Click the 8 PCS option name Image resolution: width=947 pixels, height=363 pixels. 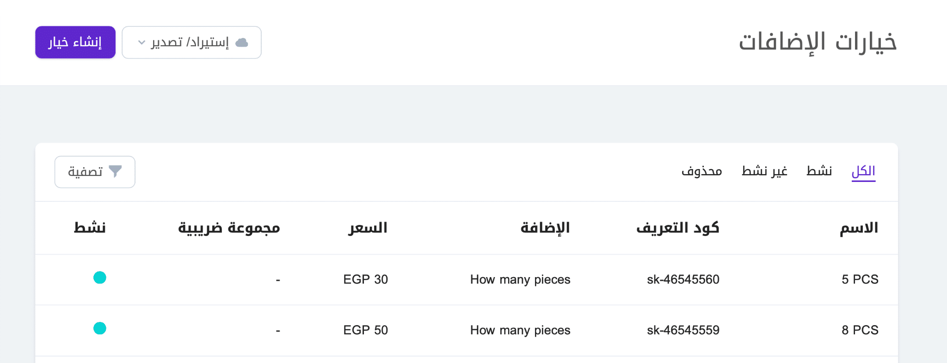[859, 330]
